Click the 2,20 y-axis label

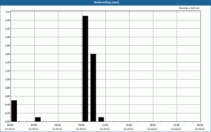7,29
